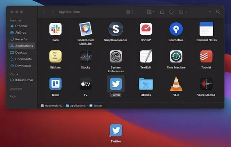Click the Twitter icon on the desktop
This screenshot has height=147, width=231.
coord(116,130)
